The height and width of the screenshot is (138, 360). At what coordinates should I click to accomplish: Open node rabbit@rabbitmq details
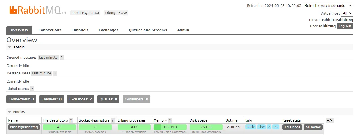24,127
